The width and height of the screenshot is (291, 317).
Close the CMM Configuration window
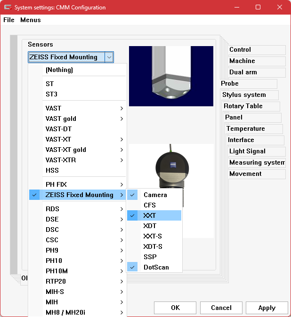[x=280, y=7]
